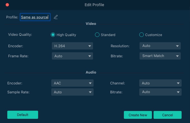Viewport: 190px width, 123px height.
Task: Expand the Resolution dropdown
Action: click(160, 46)
